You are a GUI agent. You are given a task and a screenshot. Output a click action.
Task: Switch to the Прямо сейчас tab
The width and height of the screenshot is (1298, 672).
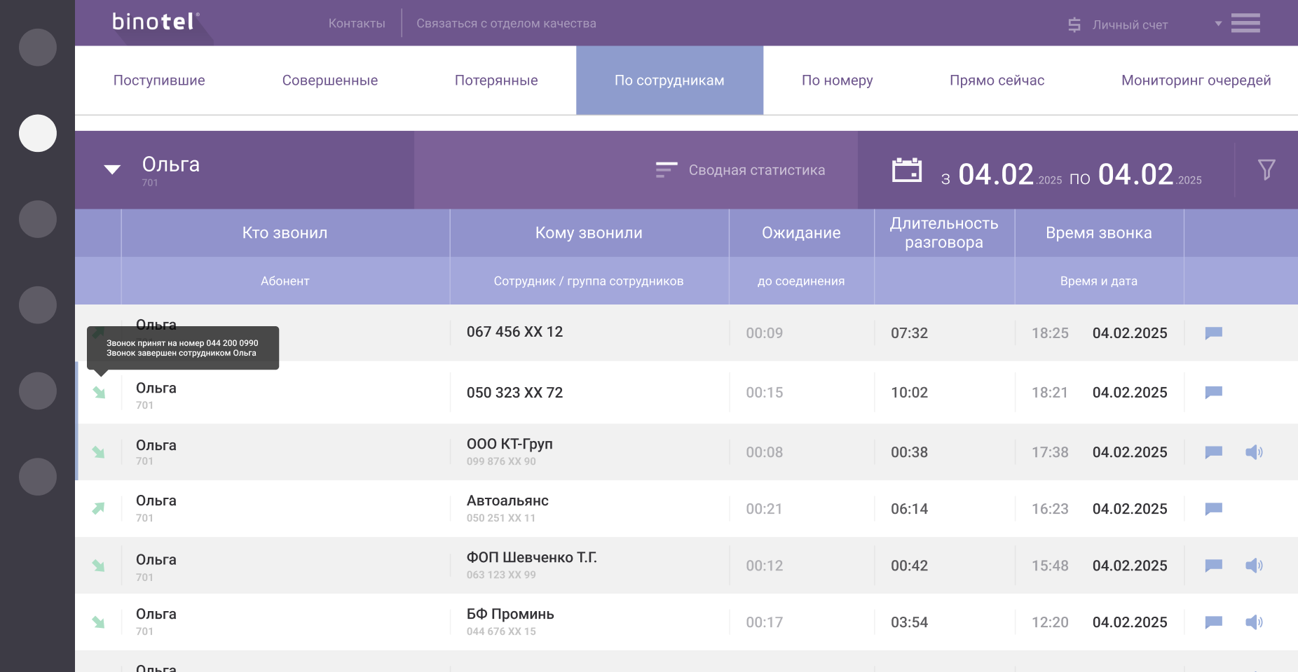997,80
